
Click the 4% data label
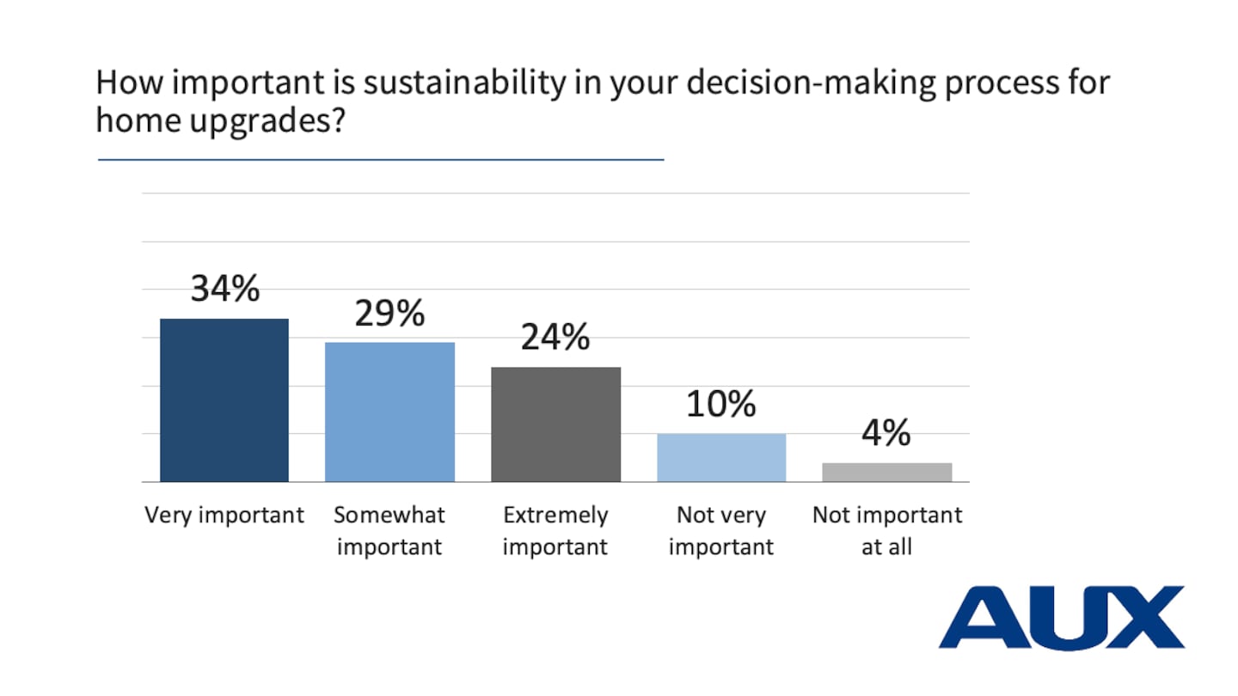(x=886, y=433)
